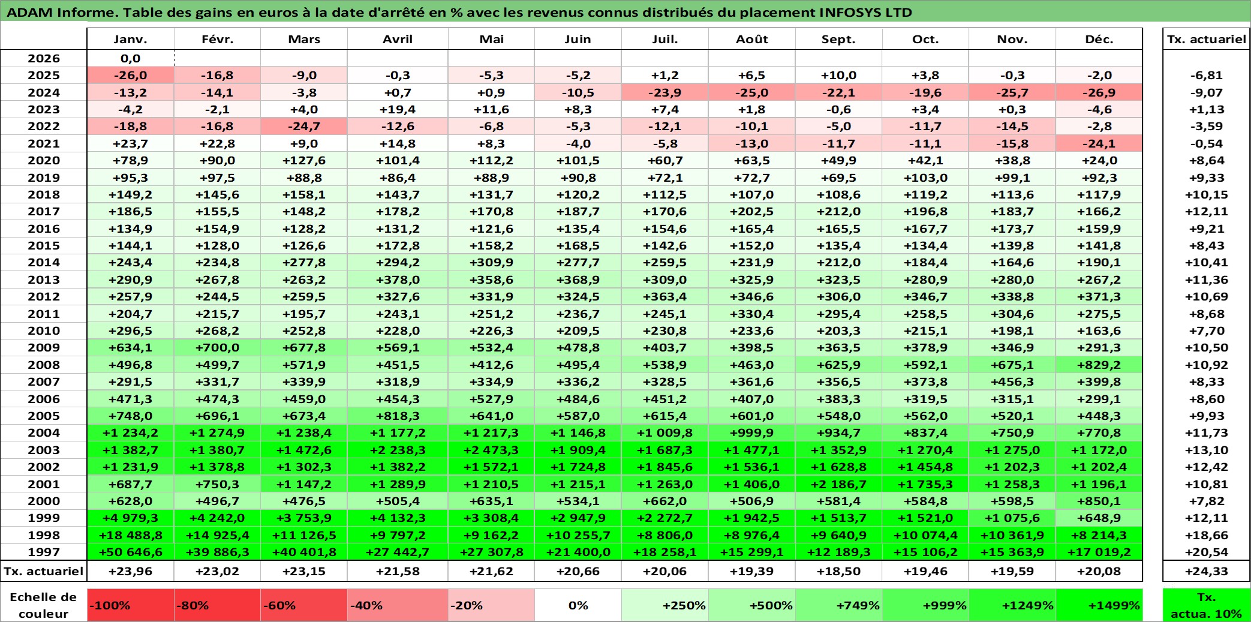Select the '+700,0' cell for Févr. 2009

[x=217, y=348]
